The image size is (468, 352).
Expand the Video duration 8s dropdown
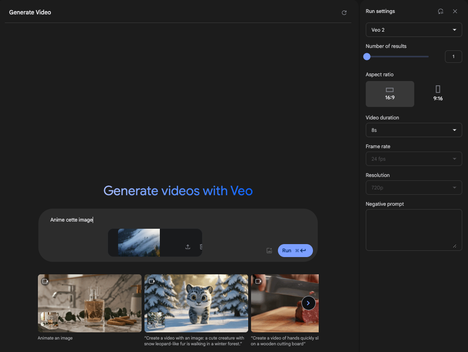[x=414, y=130]
